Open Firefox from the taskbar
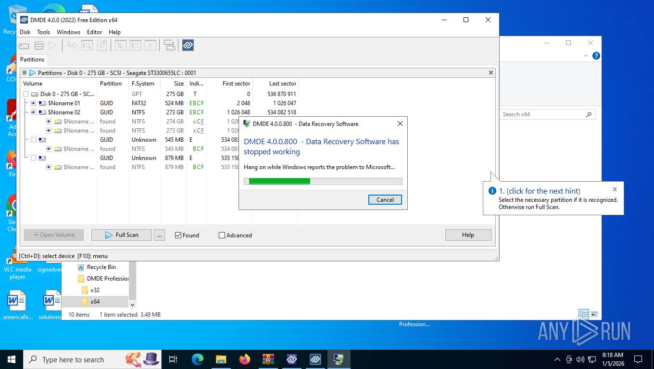 (x=245, y=359)
